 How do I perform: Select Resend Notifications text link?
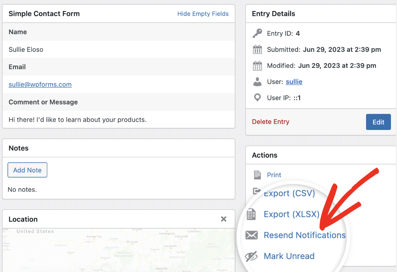(305, 235)
